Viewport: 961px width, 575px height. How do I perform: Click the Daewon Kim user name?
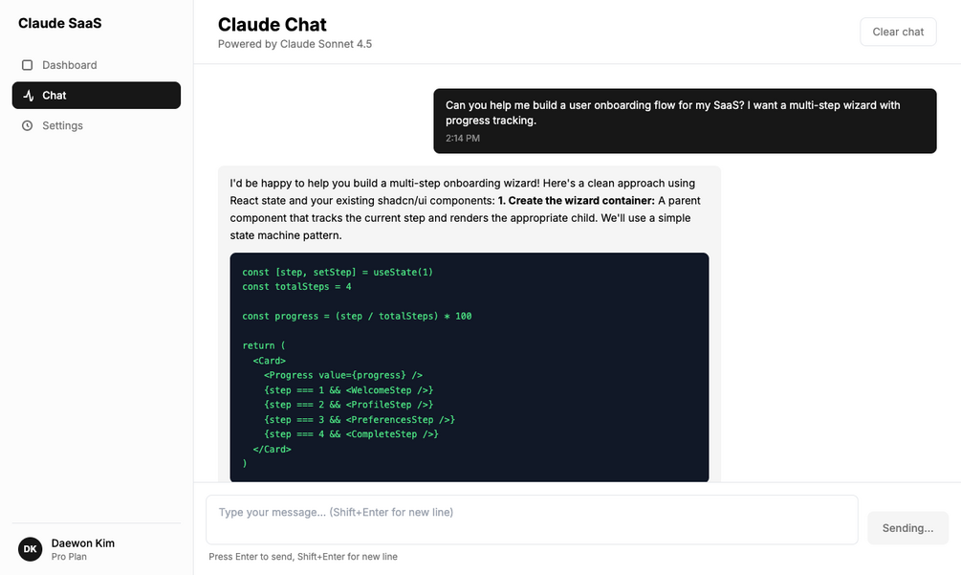(82, 542)
